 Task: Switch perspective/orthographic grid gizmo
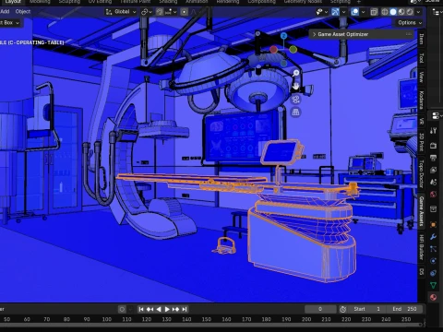click(295, 113)
